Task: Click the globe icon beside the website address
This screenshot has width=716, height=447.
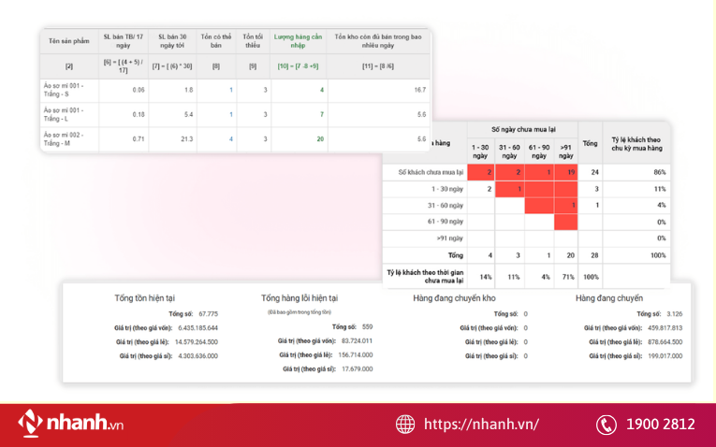Action: pyautogui.click(x=405, y=425)
